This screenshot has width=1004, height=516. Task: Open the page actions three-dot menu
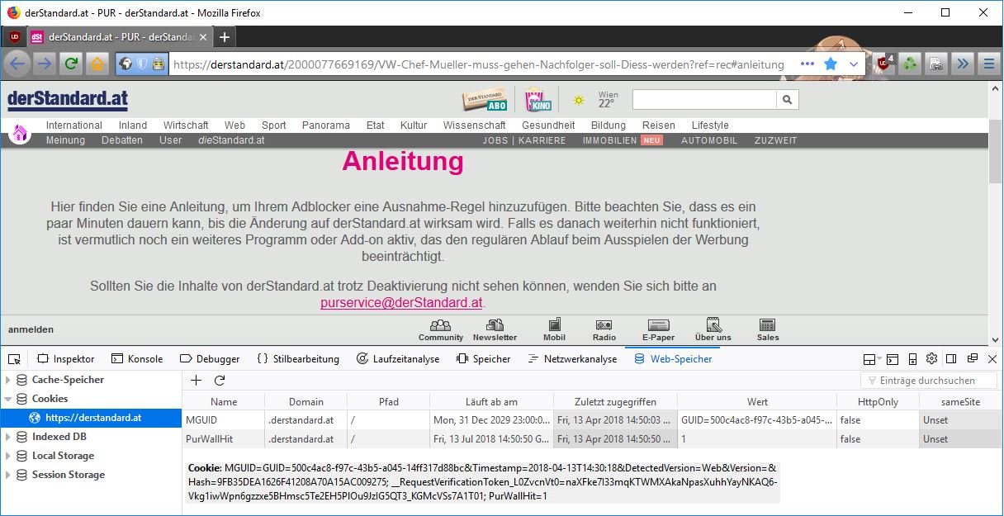pos(807,64)
